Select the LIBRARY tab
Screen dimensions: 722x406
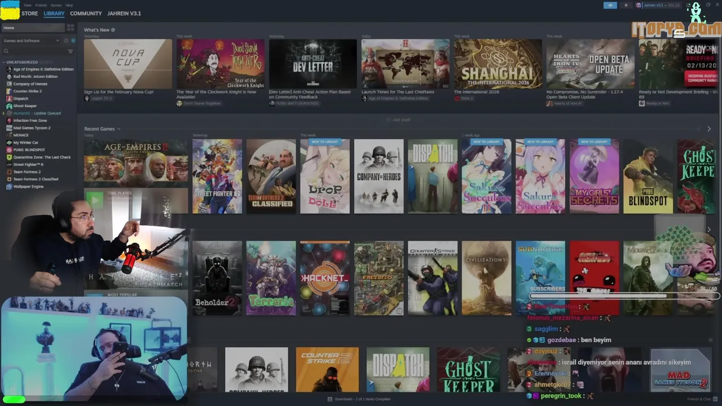(54, 14)
